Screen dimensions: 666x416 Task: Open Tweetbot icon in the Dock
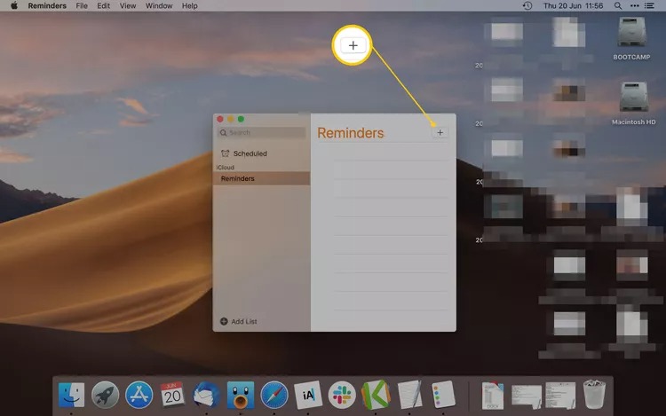[x=241, y=395]
